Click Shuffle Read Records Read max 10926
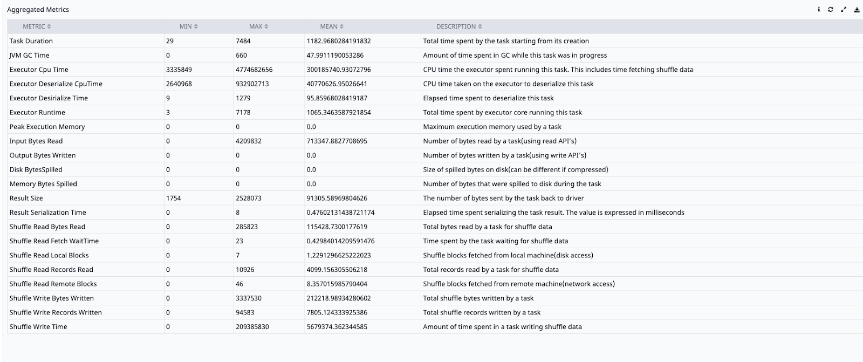The image size is (863, 362). tap(245, 270)
